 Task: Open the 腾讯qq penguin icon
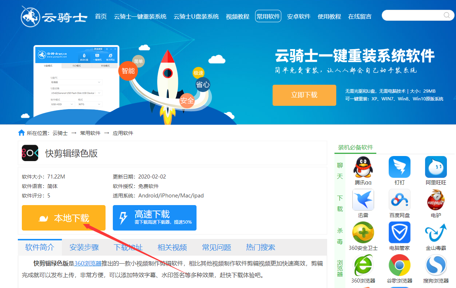[x=363, y=167]
